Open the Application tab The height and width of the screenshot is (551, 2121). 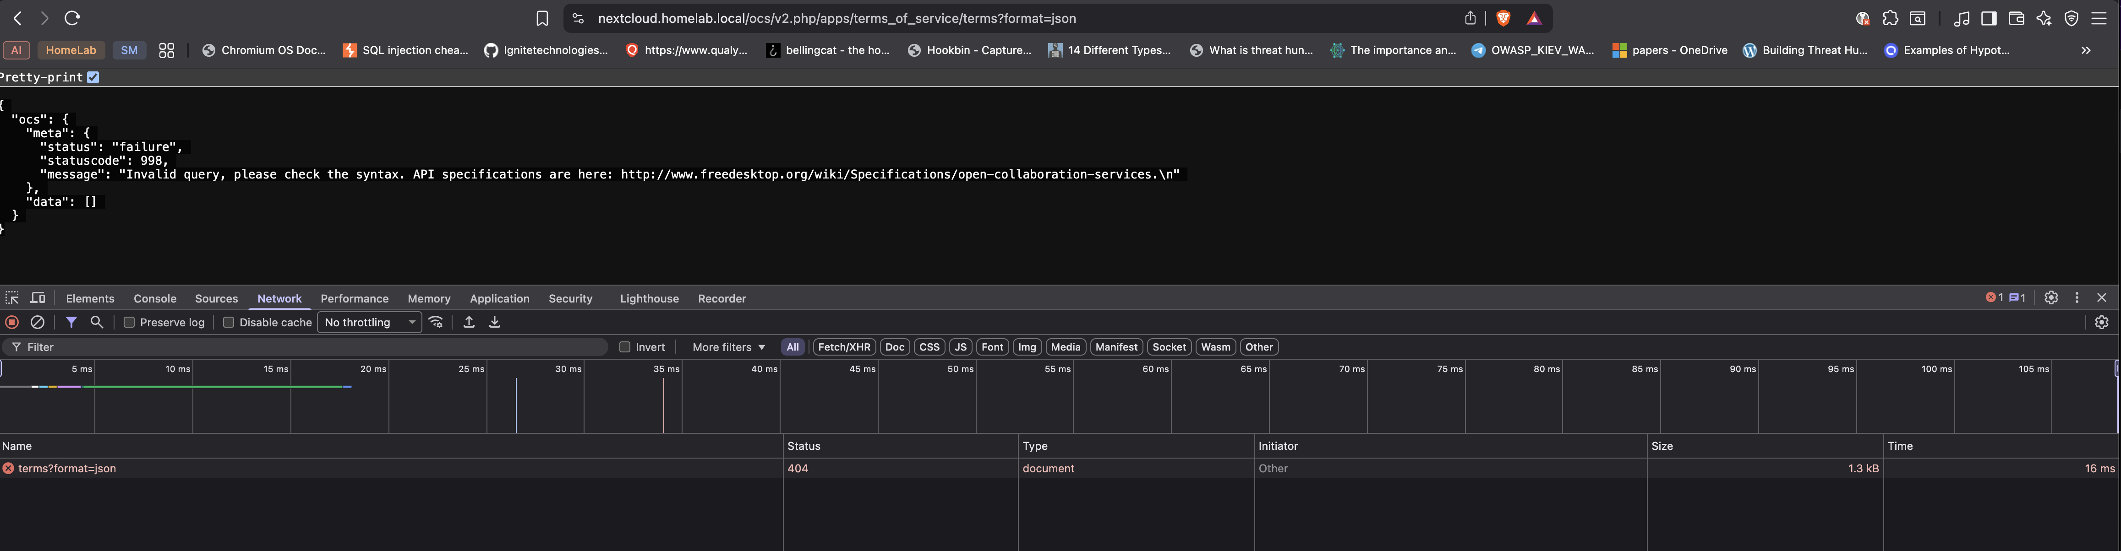[x=499, y=298]
